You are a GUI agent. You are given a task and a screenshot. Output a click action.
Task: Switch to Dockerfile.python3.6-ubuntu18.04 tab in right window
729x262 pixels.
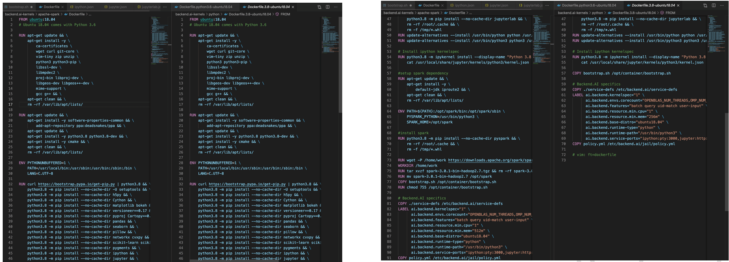(588, 5)
